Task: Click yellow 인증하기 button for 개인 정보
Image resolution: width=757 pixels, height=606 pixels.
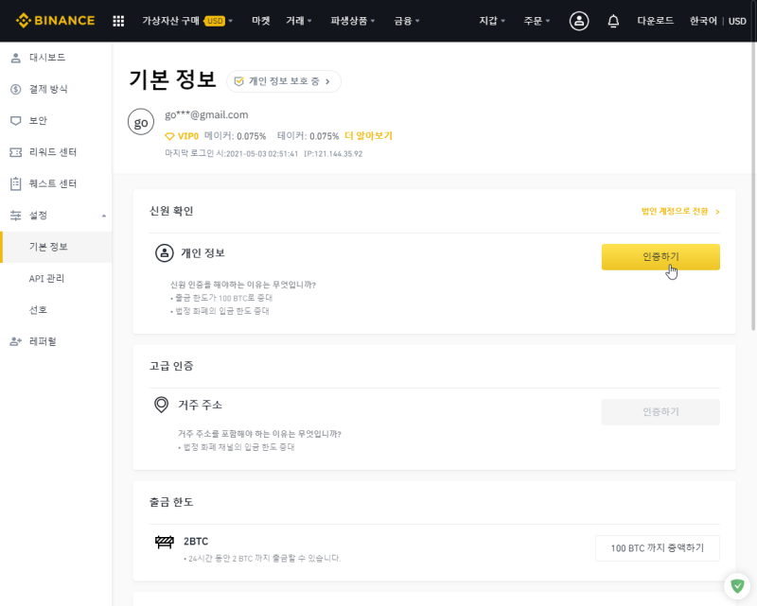Action: tap(660, 257)
